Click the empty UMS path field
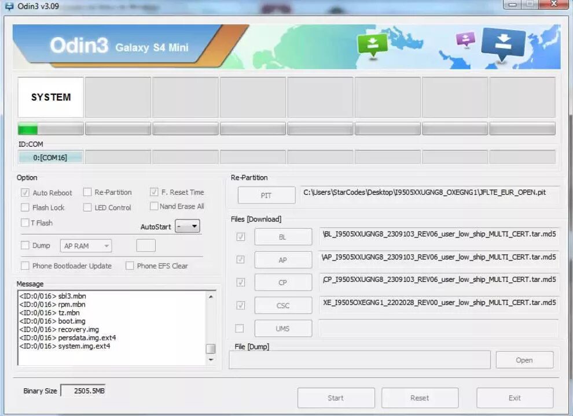573x416 pixels. tap(439, 328)
